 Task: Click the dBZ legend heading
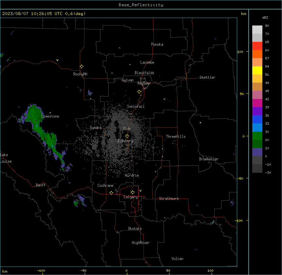pos(265,17)
